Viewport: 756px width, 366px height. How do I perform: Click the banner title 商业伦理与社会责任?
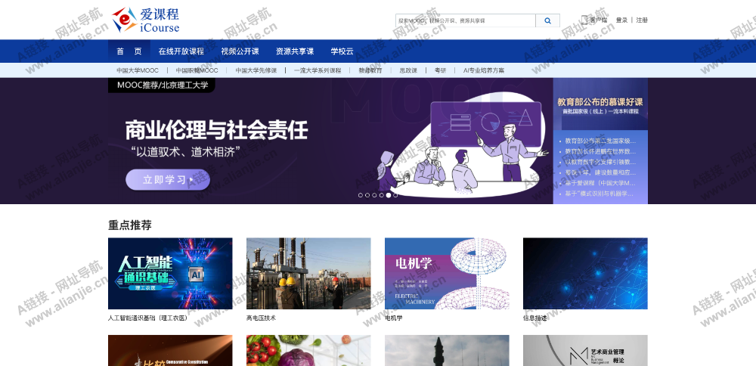pos(216,131)
